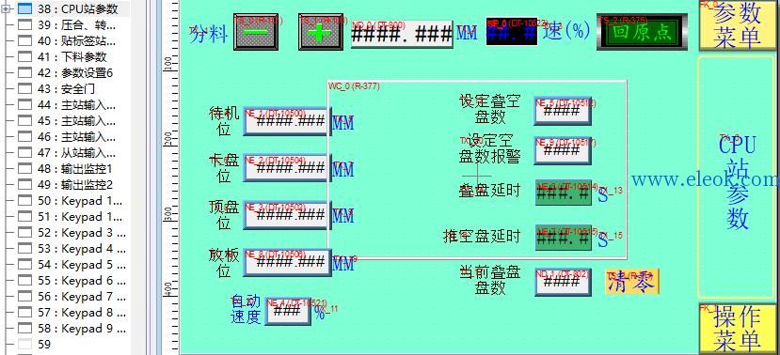This screenshot has width=780, height=355.
Task: Select the 卡盘位 numeric field
Action: [287, 168]
